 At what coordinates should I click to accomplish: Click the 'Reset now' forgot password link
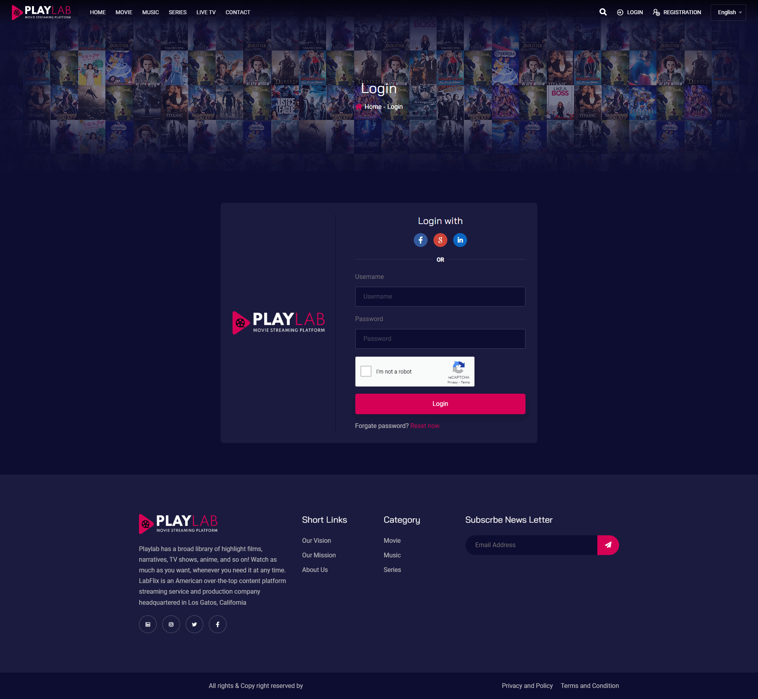tap(424, 425)
